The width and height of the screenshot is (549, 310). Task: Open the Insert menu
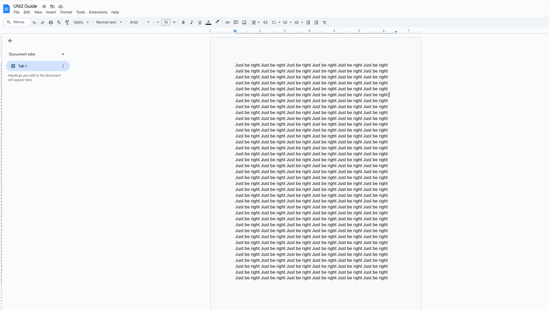point(51,12)
